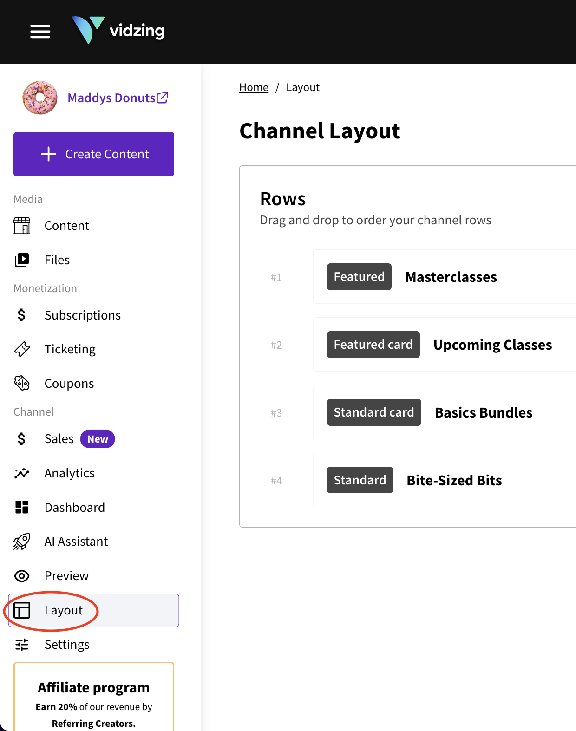Click the Channel Layout heading
Image resolution: width=576 pixels, height=731 pixels.
click(x=320, y=131)
